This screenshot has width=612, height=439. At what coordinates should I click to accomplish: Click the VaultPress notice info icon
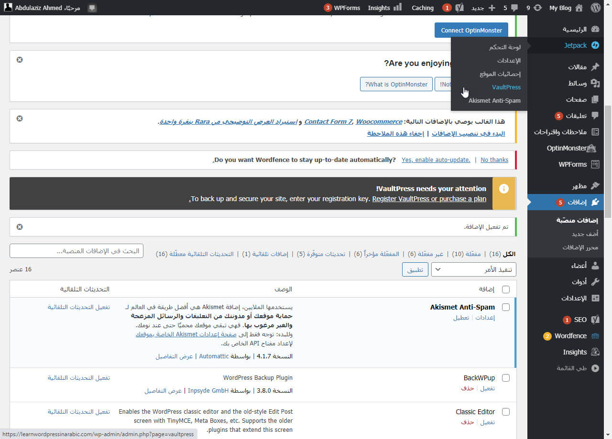point(503,189)
